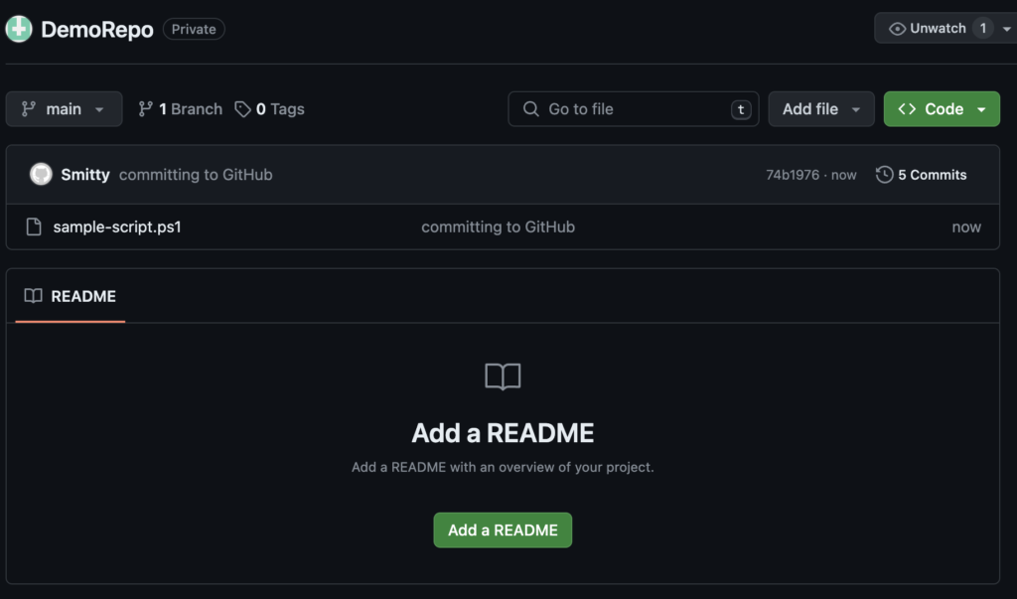Click the magnifier icon in Go to file

tap(530, 109)
